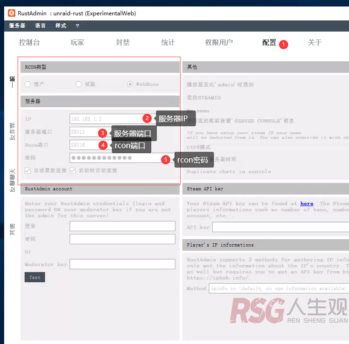Switch to the 统计 tab
The width and height of the screenshot is (349, 344).
[168, 42]
